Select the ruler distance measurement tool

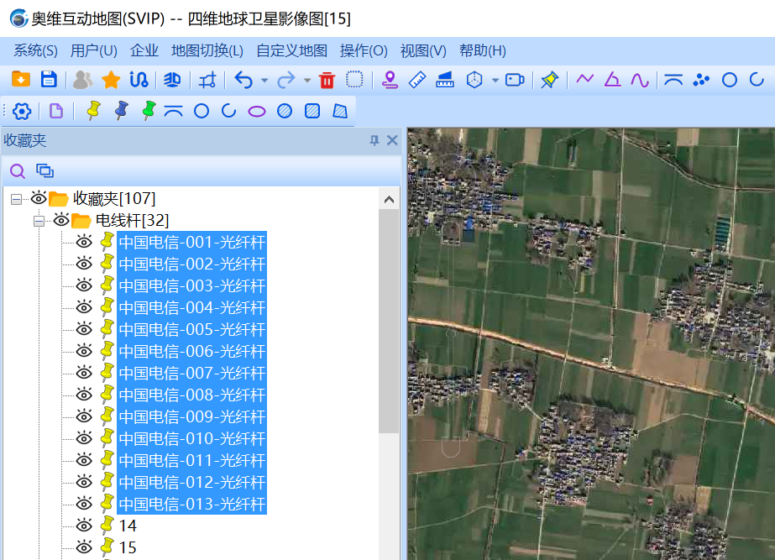(x=417, y=80)
